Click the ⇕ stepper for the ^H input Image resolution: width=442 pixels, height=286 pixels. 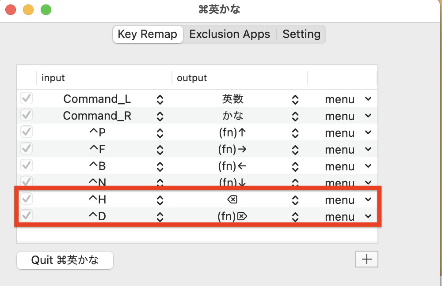coord(160,199)
